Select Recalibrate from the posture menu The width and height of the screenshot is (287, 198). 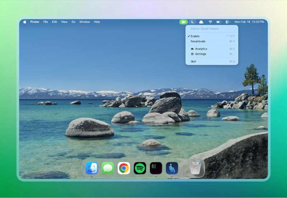pos(198,41)
